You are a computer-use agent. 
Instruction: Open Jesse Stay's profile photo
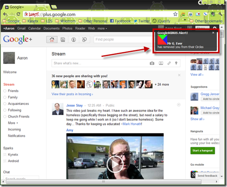point(58,109)
